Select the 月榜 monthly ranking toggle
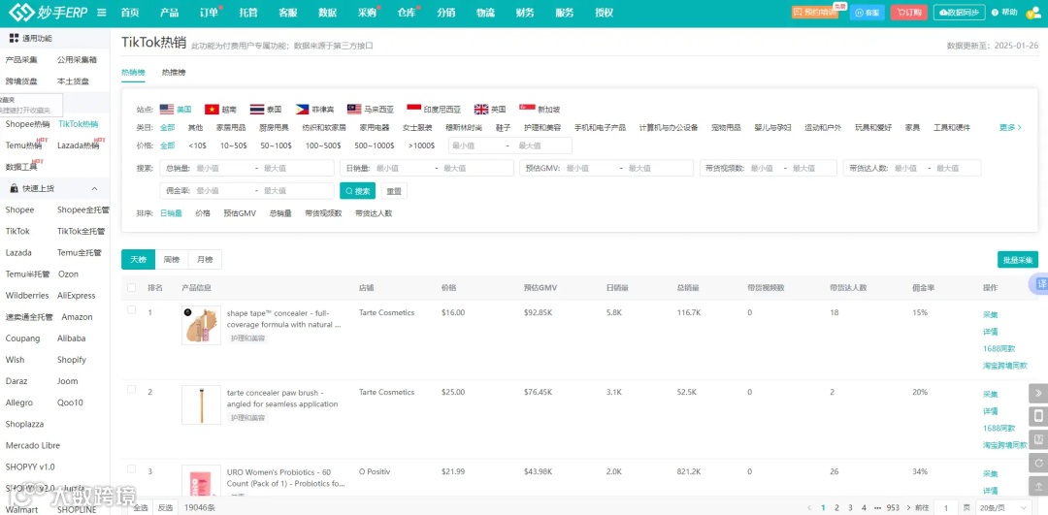 205,259
